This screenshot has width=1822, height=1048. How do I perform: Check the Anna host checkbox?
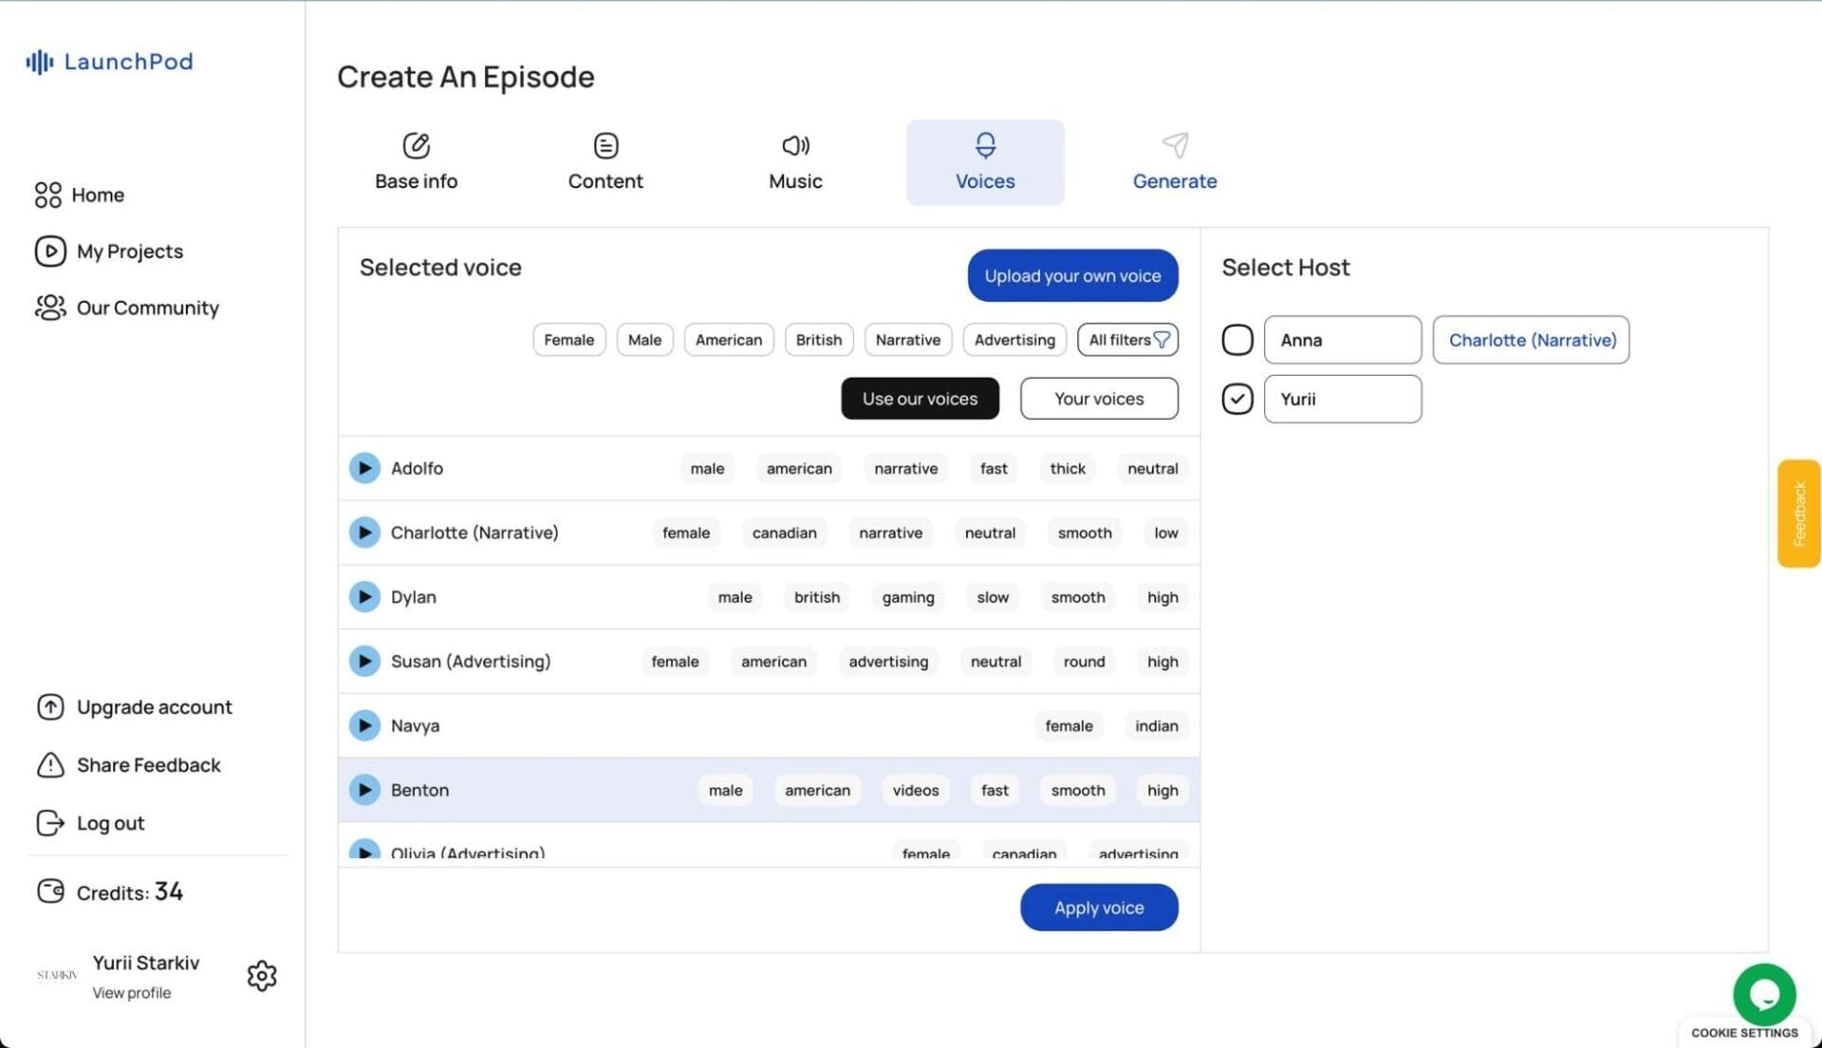pyautogui.click(x=1236, y=340)
